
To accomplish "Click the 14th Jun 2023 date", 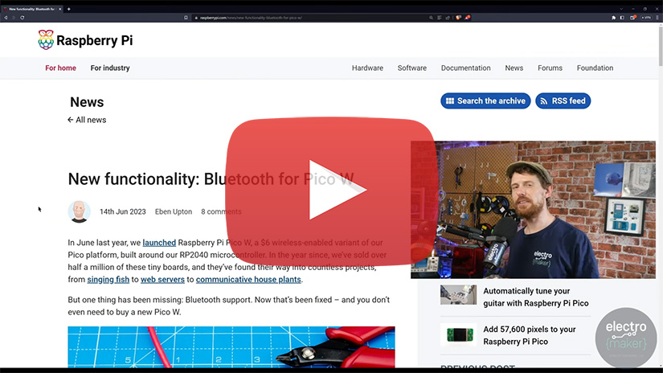I will coord(123,211).
